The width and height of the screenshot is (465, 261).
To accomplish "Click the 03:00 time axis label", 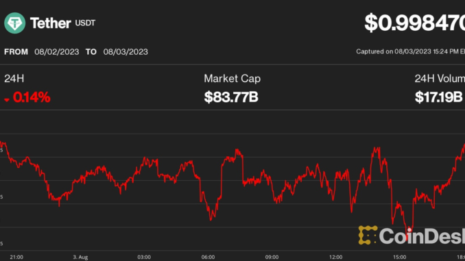I will pyautogui.click(x=144, y=257).
